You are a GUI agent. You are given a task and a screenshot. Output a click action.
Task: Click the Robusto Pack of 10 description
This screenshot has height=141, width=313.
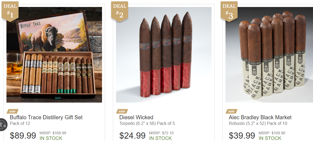258,124
